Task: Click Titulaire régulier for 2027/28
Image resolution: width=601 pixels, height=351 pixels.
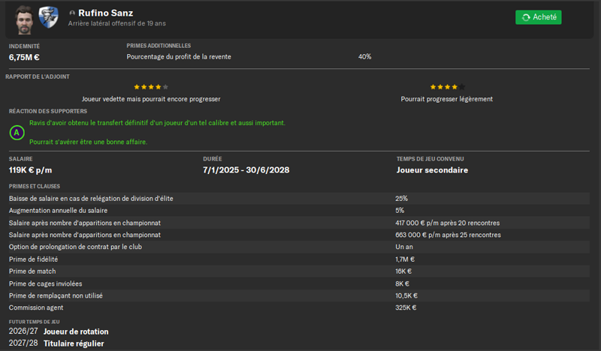Action: tap(74, 343)
